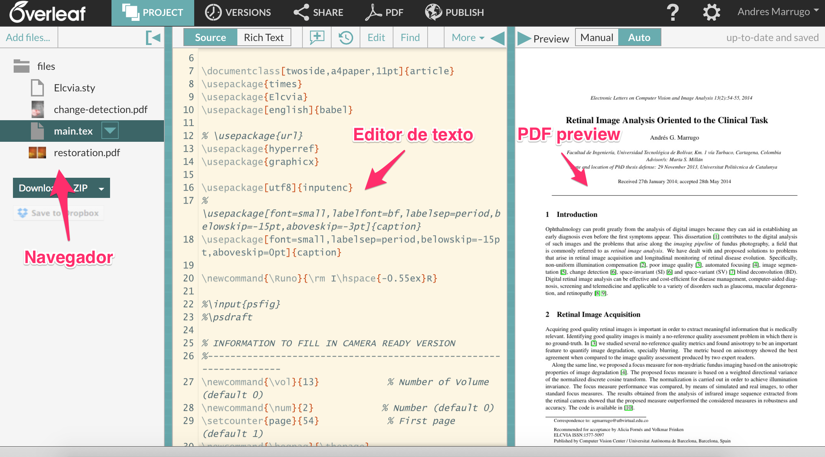Open the SHARE menu
This screenshot has height=457, width=825.
pyautogui.click(x=318, y=13)
